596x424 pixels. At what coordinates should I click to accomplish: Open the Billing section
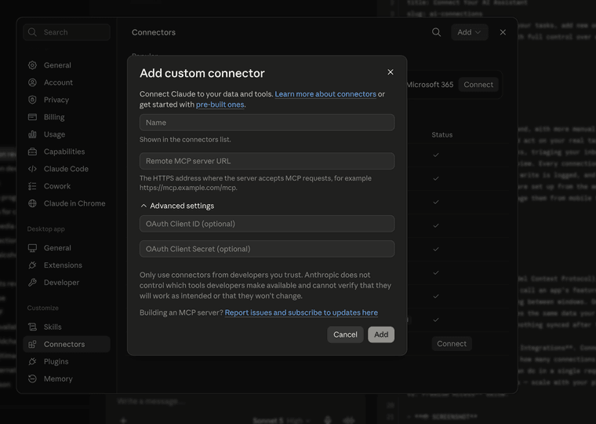[67, 117]
